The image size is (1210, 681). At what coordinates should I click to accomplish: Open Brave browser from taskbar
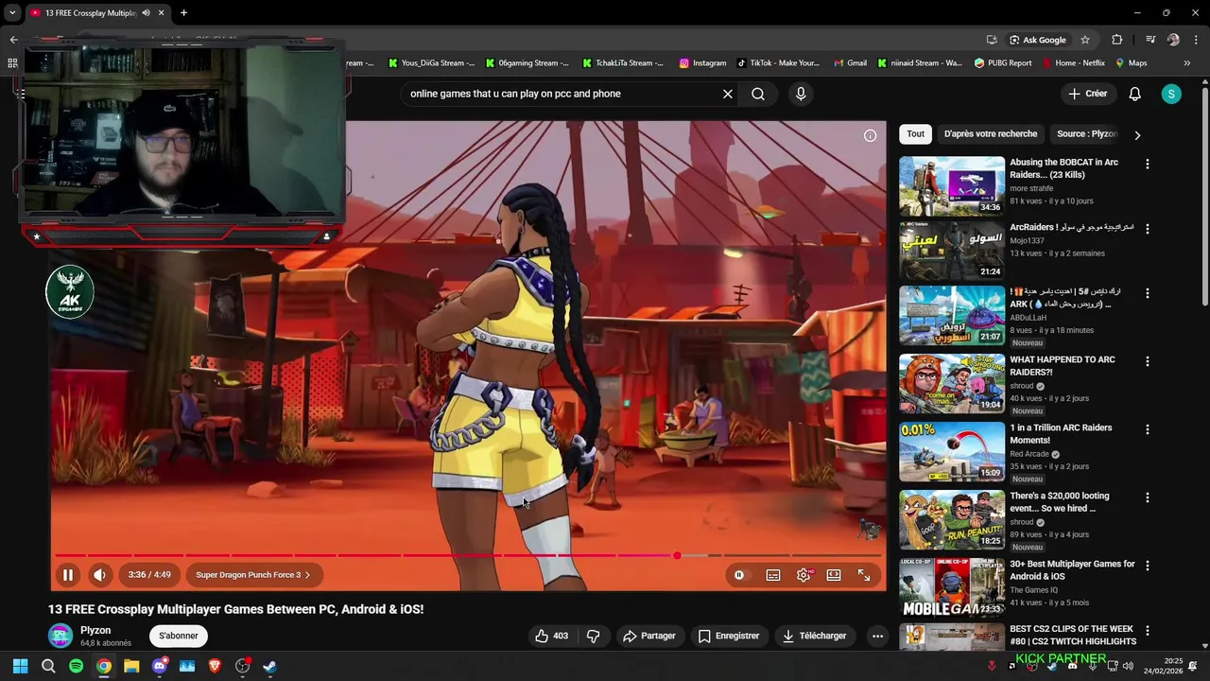(215, 666)
